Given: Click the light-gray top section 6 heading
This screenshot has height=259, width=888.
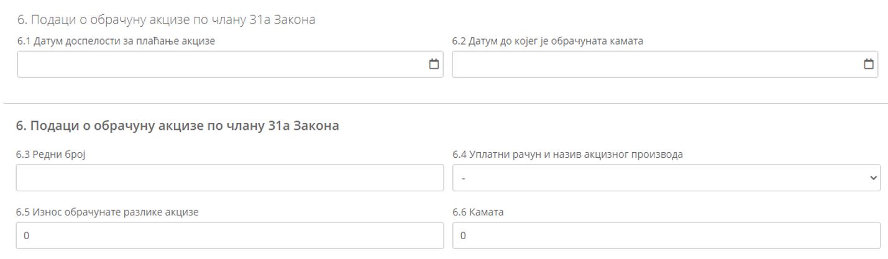Looking at the screenshot, I should 166,20.
